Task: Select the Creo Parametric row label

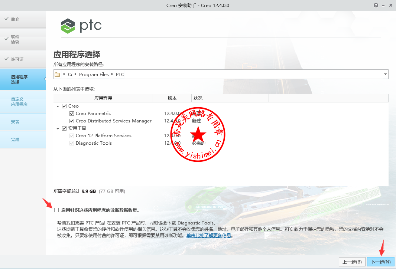Action: tap(93, 114)
